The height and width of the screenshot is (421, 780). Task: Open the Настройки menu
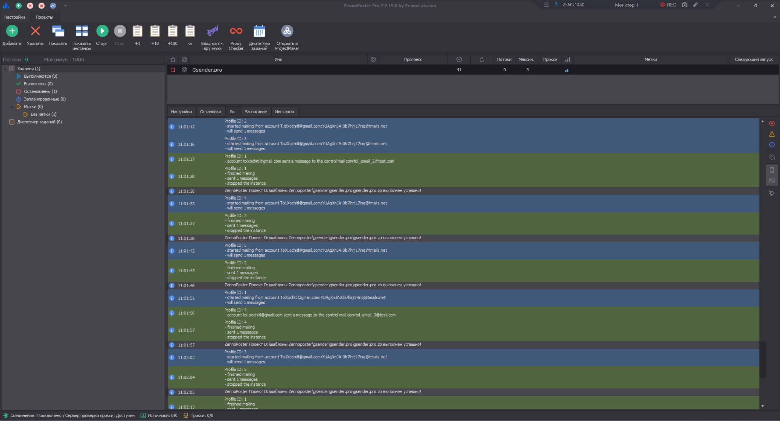pos(15,17)
